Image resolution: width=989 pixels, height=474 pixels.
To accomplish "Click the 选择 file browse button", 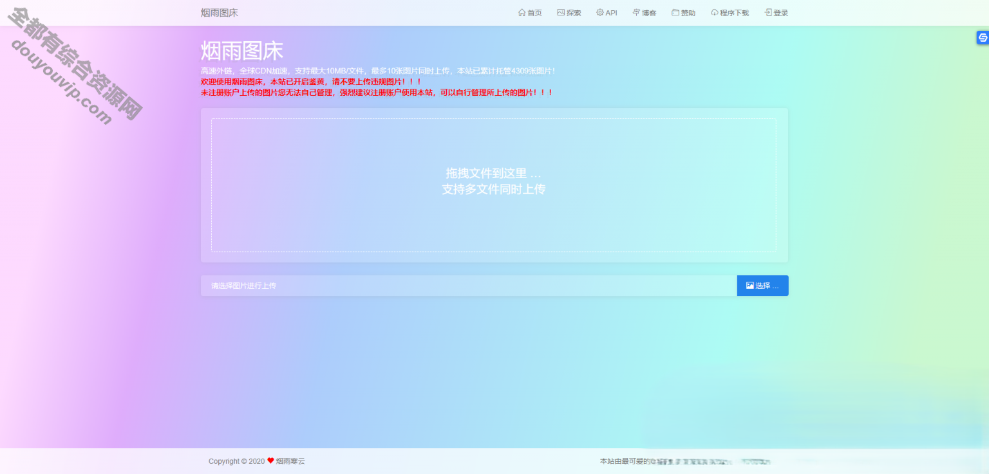I will (x=762, y=286).
